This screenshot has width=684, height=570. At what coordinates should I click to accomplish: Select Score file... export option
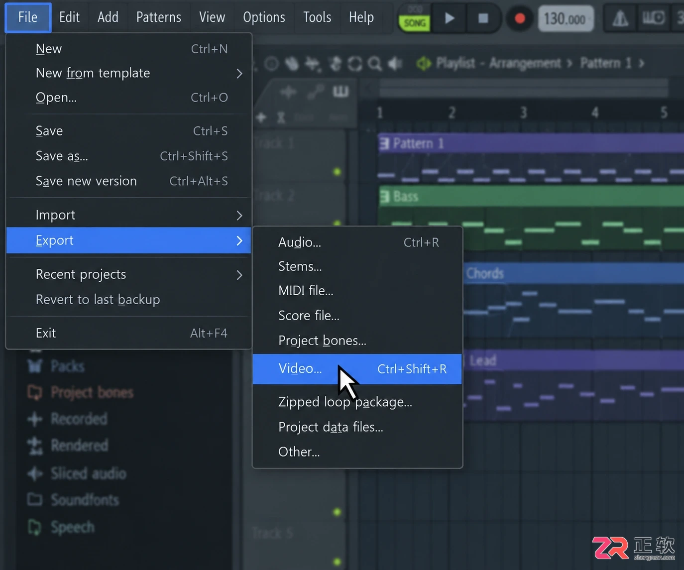[x=357, y=316]
